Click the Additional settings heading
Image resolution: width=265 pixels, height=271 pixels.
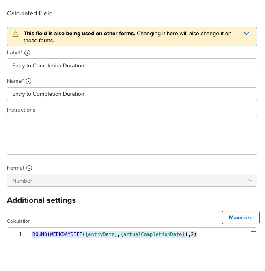[x=41, y=200]
